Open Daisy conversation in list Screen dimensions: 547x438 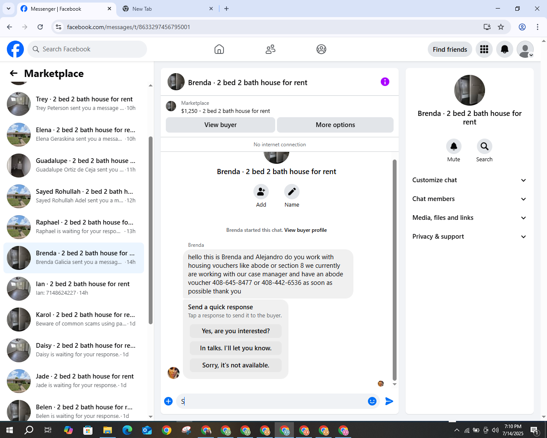(74, 350)
